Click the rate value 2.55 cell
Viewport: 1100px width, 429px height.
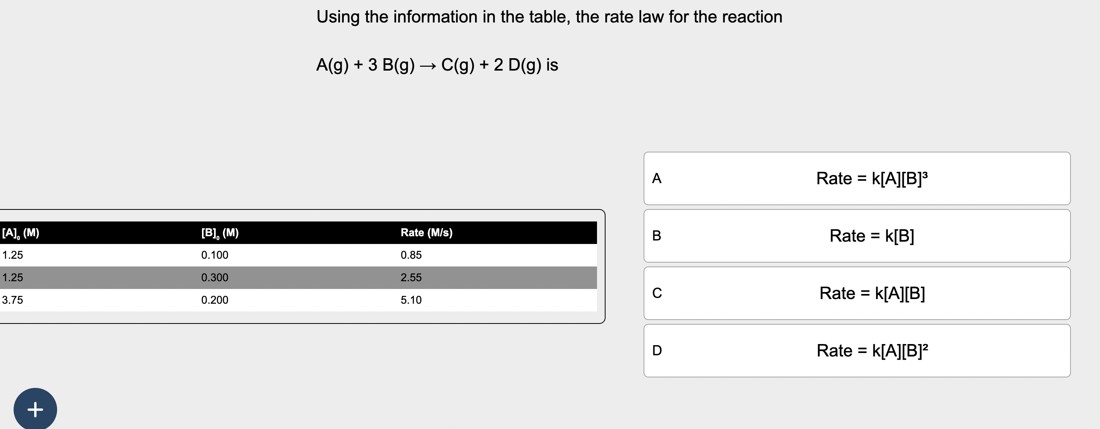tap(411, 278)
